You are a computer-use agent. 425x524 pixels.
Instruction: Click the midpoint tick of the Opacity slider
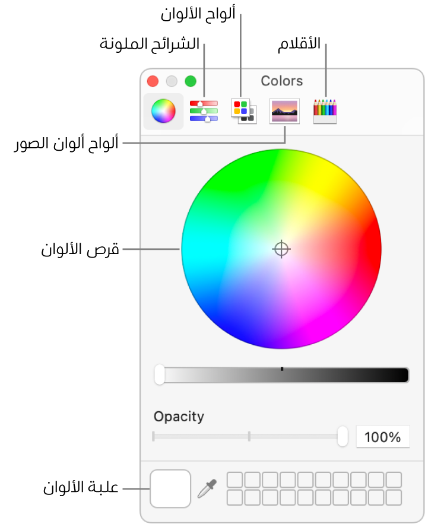tap(249, 437)
